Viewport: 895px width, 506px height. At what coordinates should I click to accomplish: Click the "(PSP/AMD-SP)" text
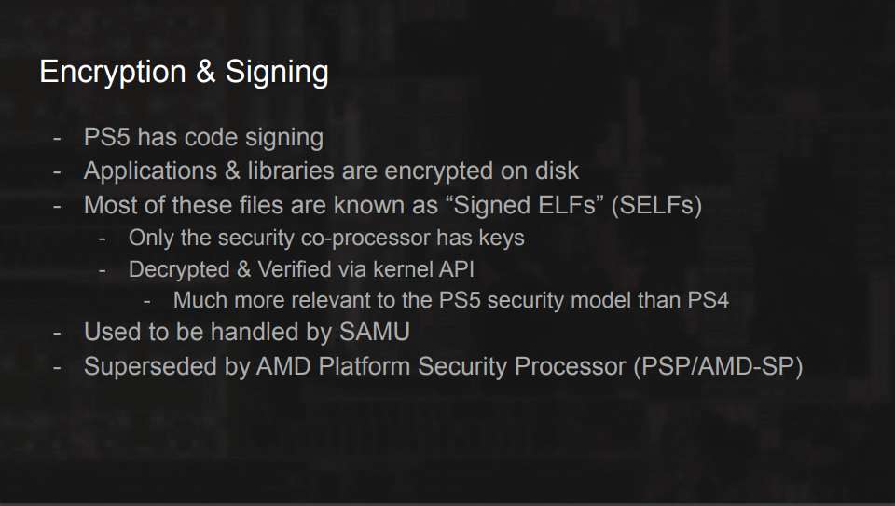718,366
